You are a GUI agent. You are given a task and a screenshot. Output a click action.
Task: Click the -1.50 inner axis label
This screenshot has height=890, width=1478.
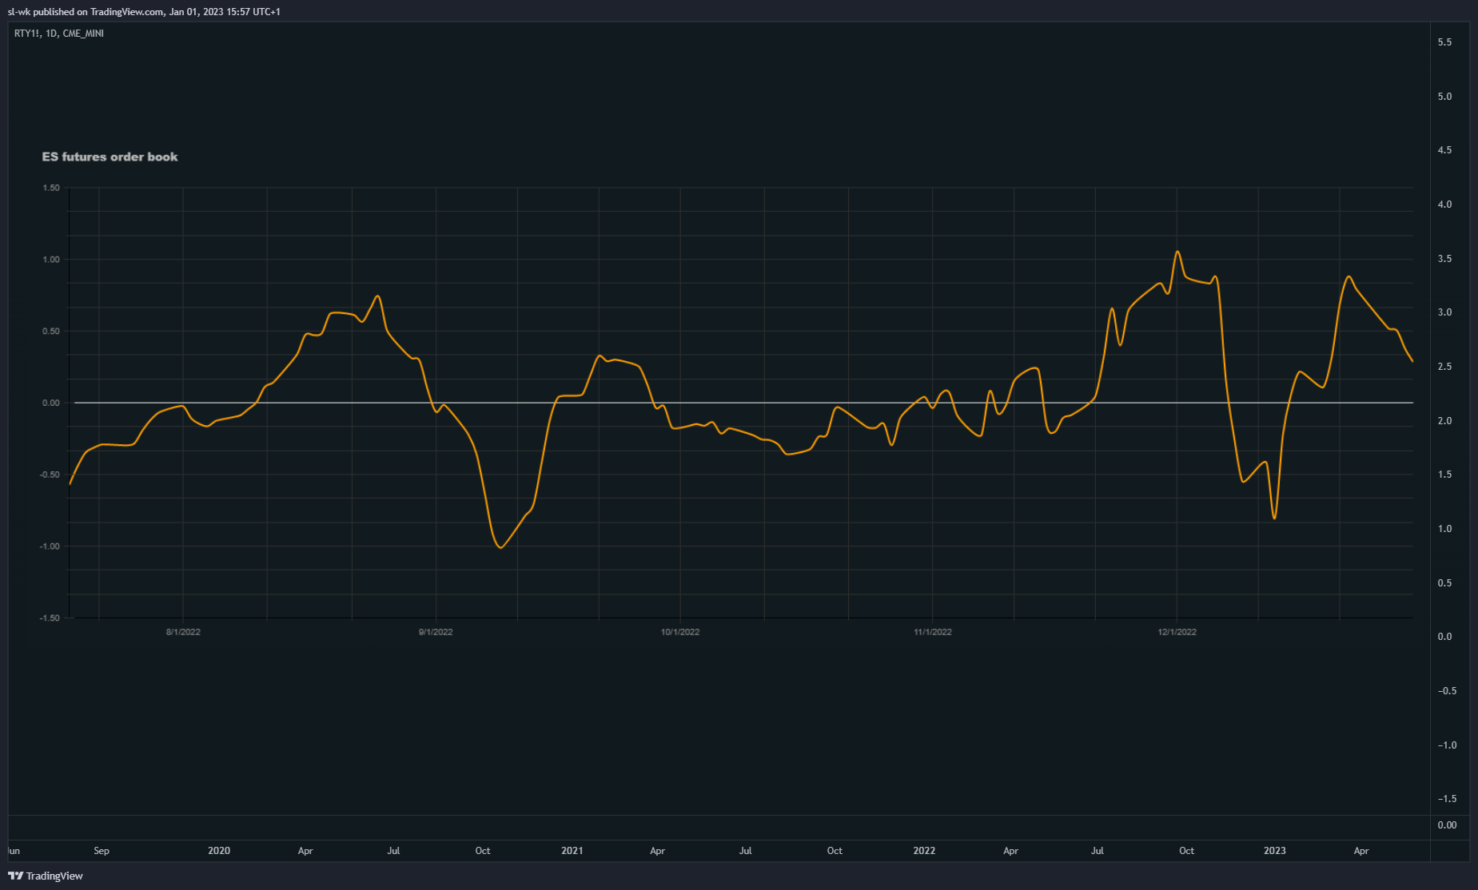point(50,618)
